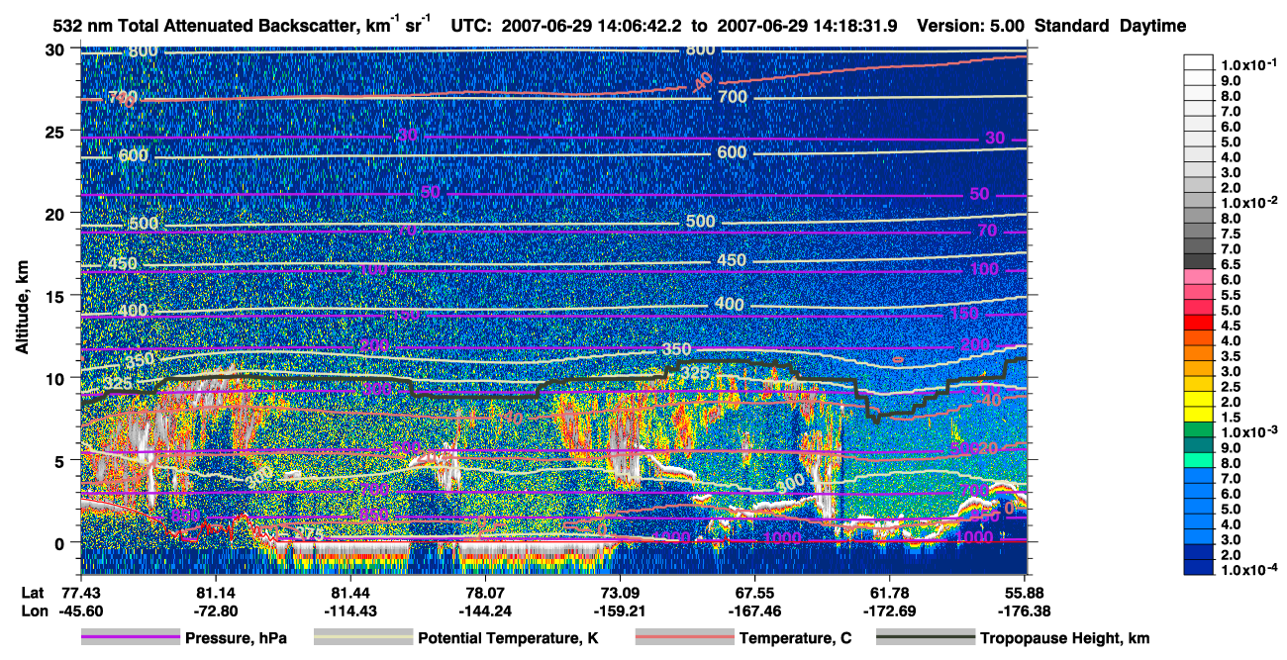The height and width of the screenshot is (660, 1287).
Task: Click the white '450' contour label at left
Action: 125,264
